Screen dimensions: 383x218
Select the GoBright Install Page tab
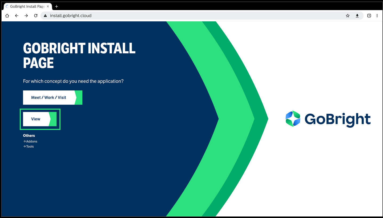click(x=27, y=6)
